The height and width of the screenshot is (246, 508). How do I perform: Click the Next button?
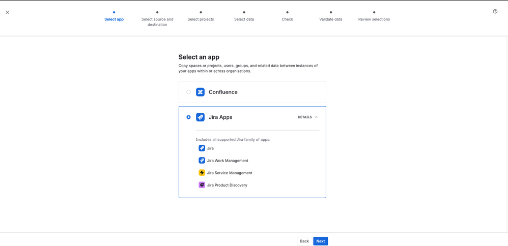320,241
